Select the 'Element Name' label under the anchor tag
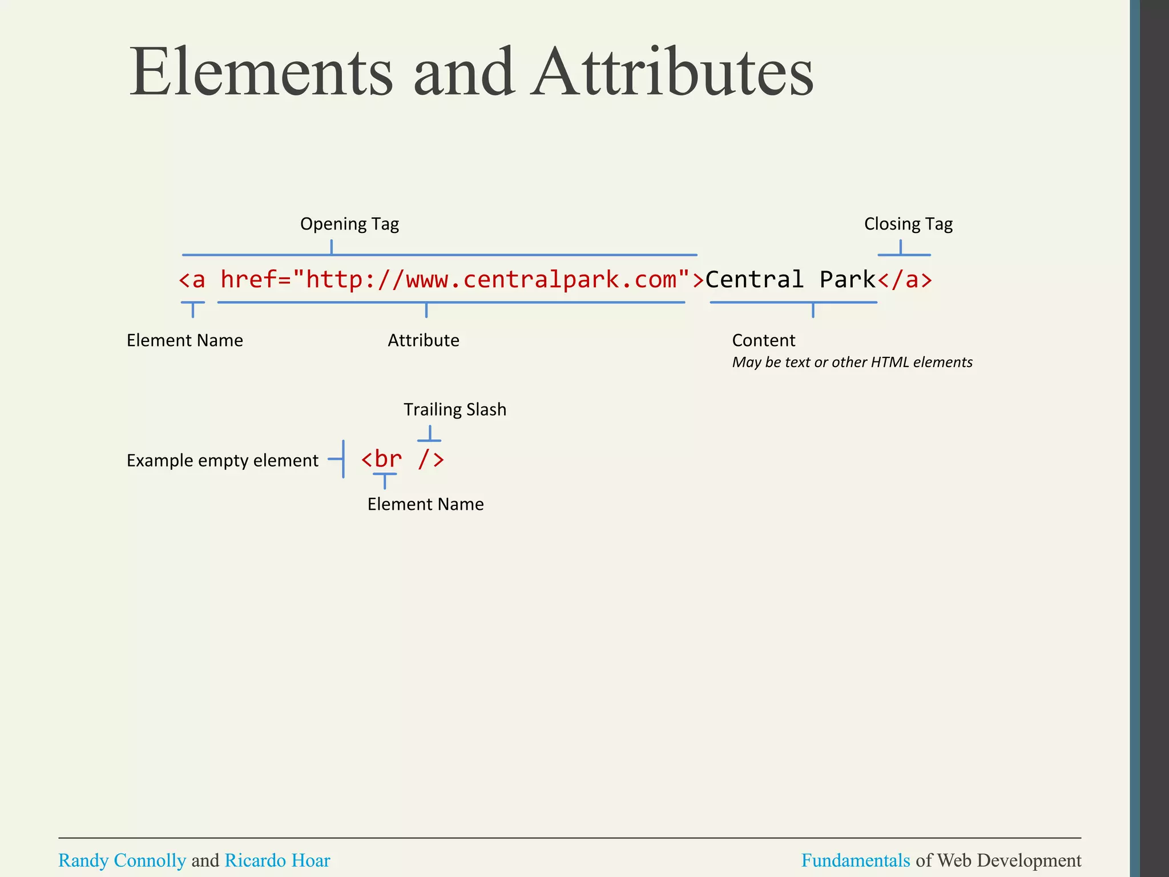 click(185, 340)
